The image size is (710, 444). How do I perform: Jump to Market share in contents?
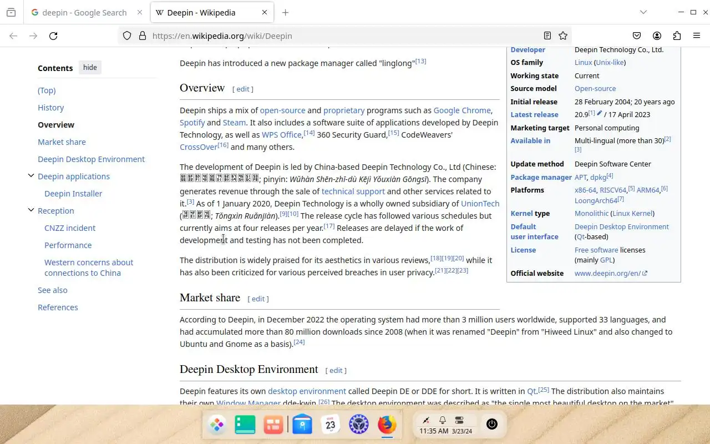click(62, 142)
